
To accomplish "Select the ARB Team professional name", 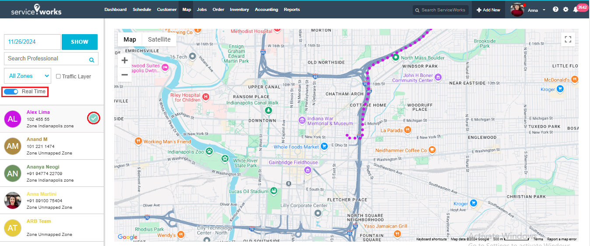I will (x=39, y=221).
